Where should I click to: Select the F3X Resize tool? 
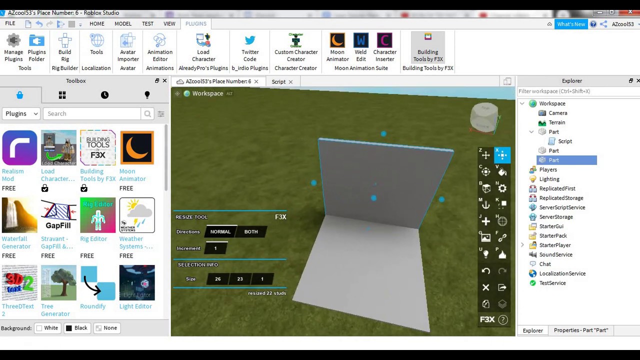point(502,155)
